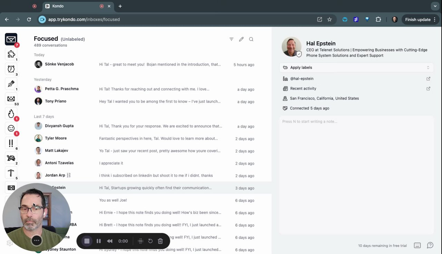Viewport: 442px width, 254px height.
Task: Open Sönke Venjacob's conversation
Action: [144, 65]
